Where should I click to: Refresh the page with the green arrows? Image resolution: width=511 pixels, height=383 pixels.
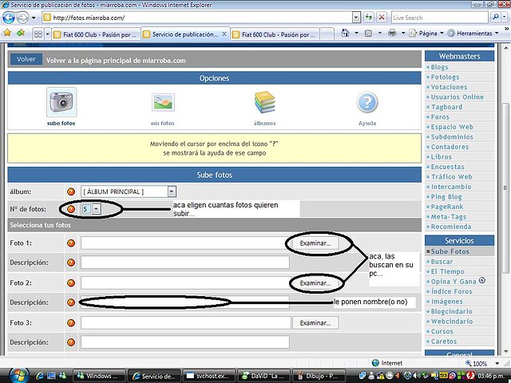[x=369, y=18]
